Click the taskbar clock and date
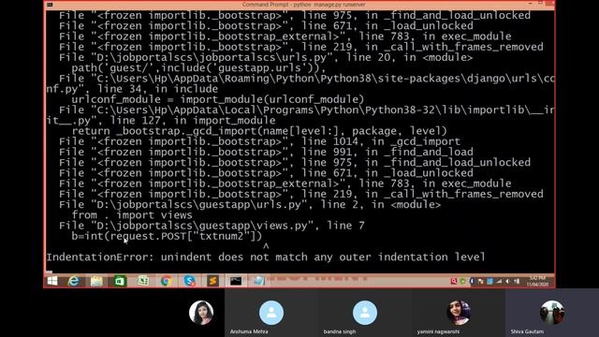599x337 pixels. pos(537,281)
